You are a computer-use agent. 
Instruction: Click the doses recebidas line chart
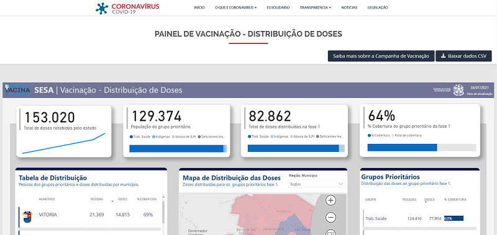click(x=64, y=144)
